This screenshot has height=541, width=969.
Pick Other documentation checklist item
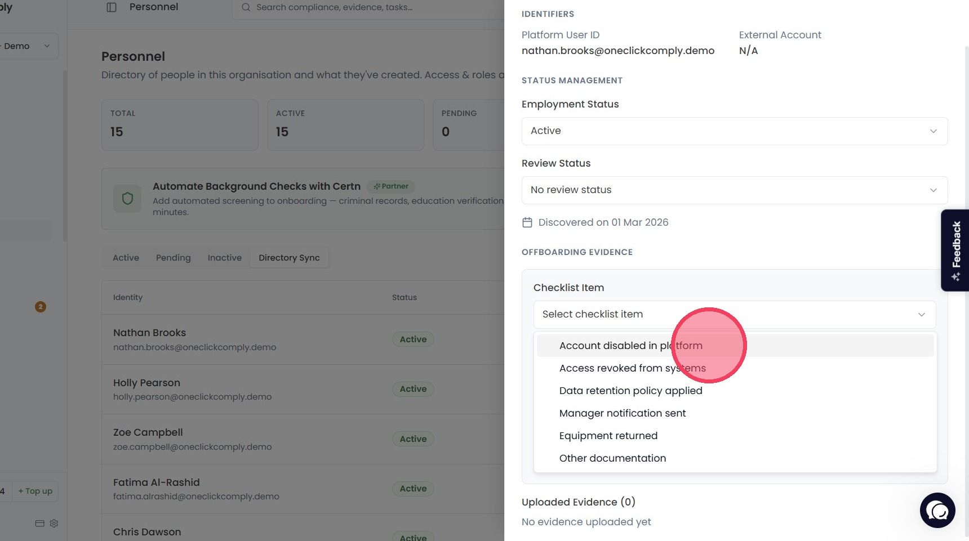(x=735, y=458)
